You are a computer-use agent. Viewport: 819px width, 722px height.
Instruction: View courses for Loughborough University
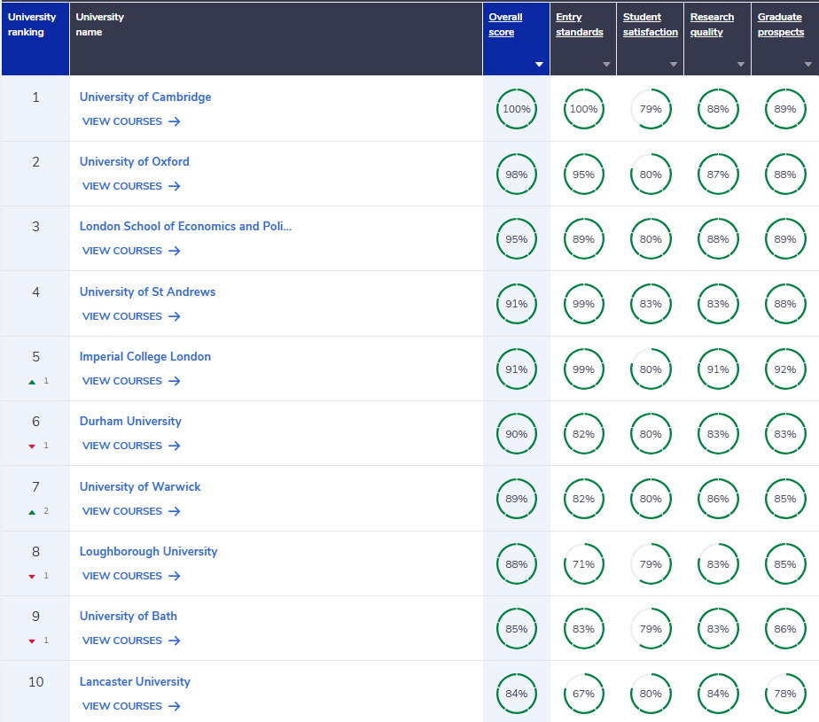pyautogui.click(x=131, y=576)
